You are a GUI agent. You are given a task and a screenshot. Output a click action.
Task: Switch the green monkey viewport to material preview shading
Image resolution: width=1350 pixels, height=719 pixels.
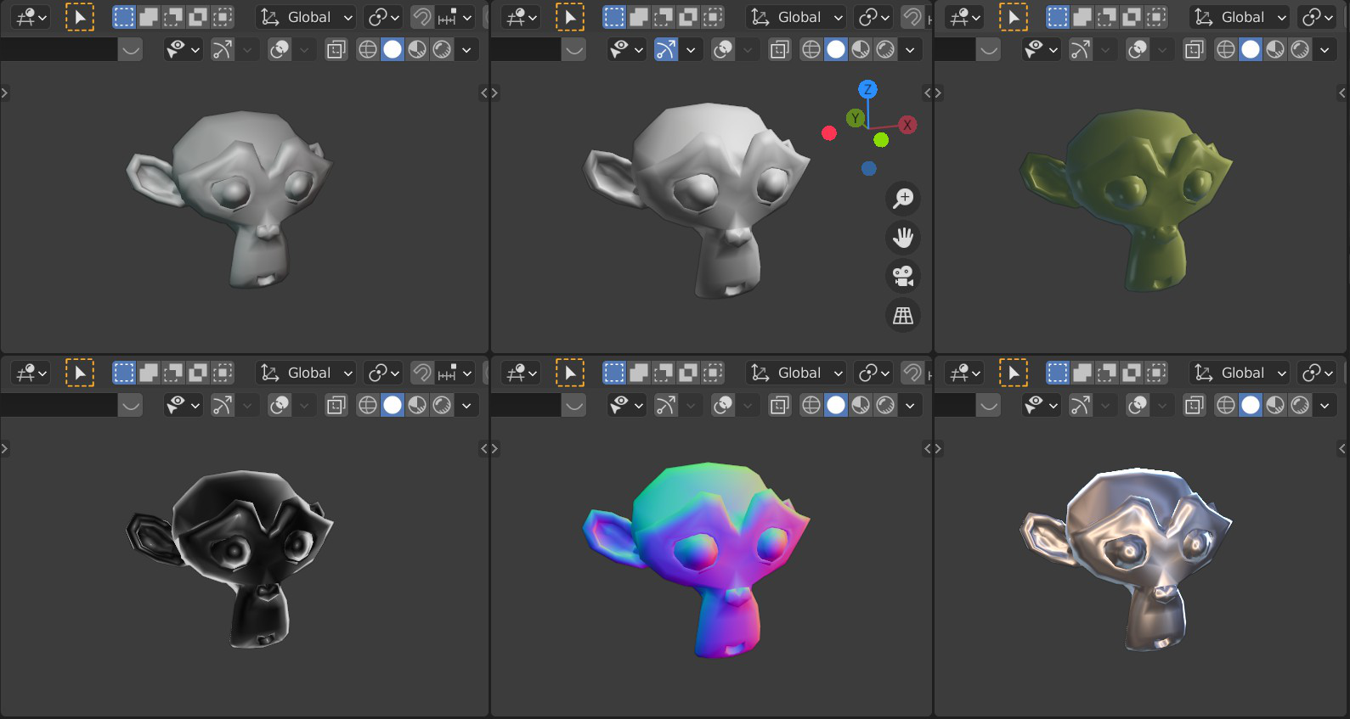pyautogui.click(x=1275, y=50)
